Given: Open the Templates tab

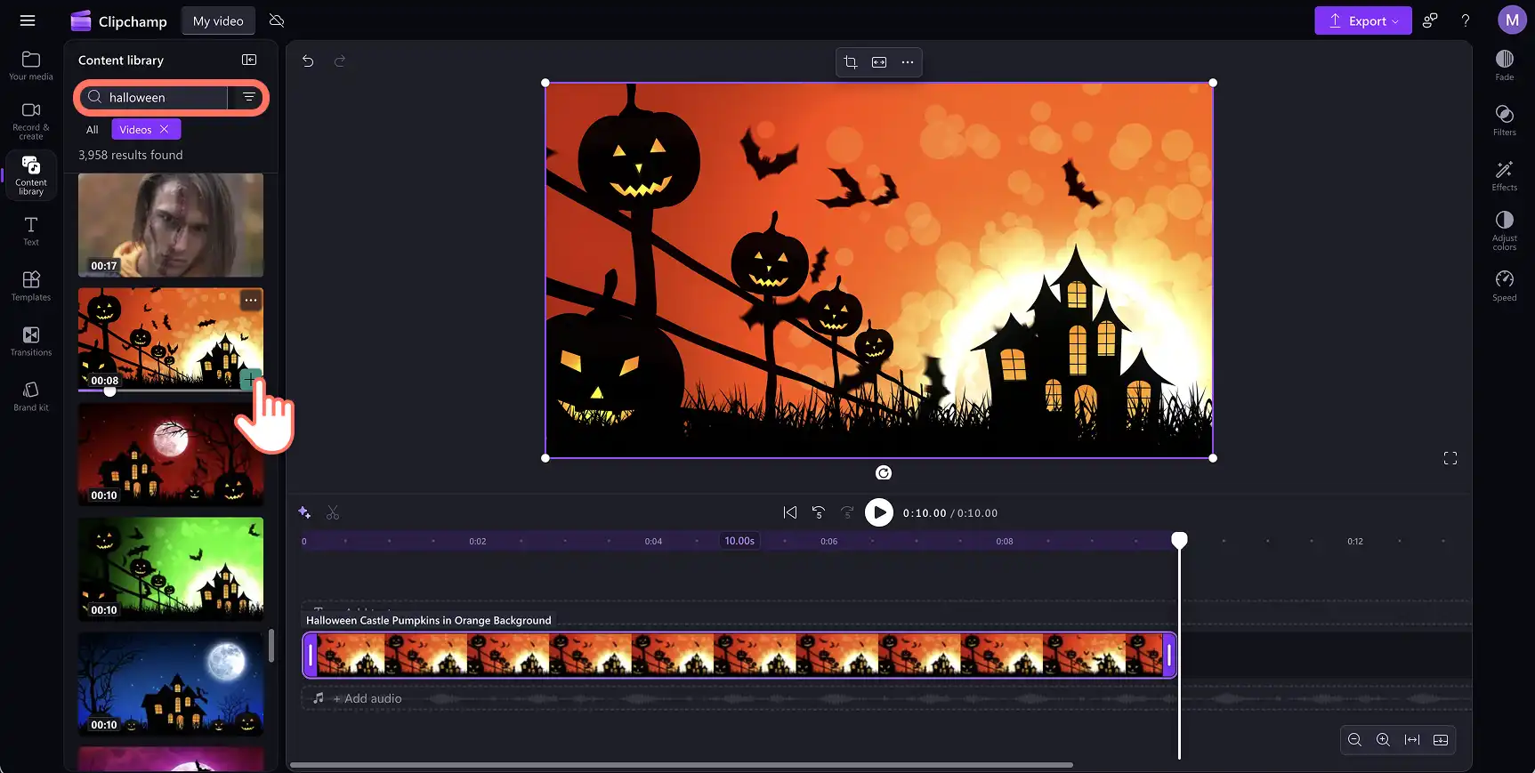Looking at the screenshot, I should (31, 286).
